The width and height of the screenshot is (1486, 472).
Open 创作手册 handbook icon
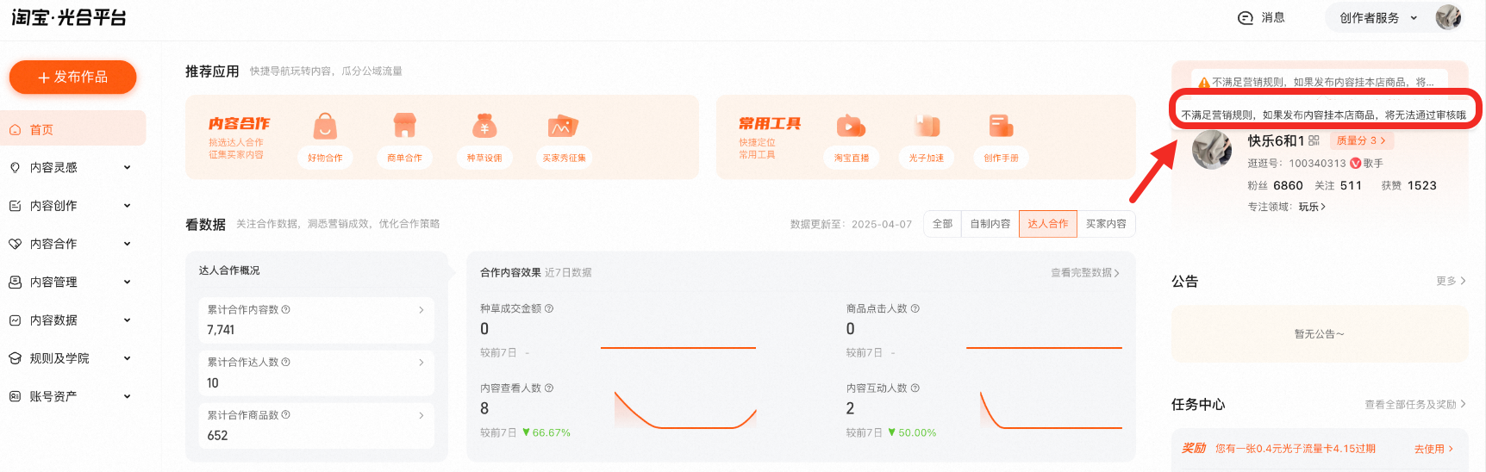[x=1001, y=126]
